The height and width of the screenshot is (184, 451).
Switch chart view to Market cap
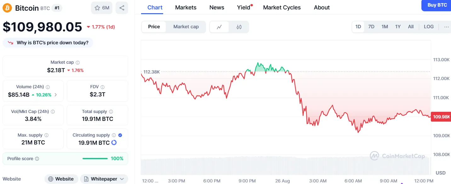[x=186, y=27]
